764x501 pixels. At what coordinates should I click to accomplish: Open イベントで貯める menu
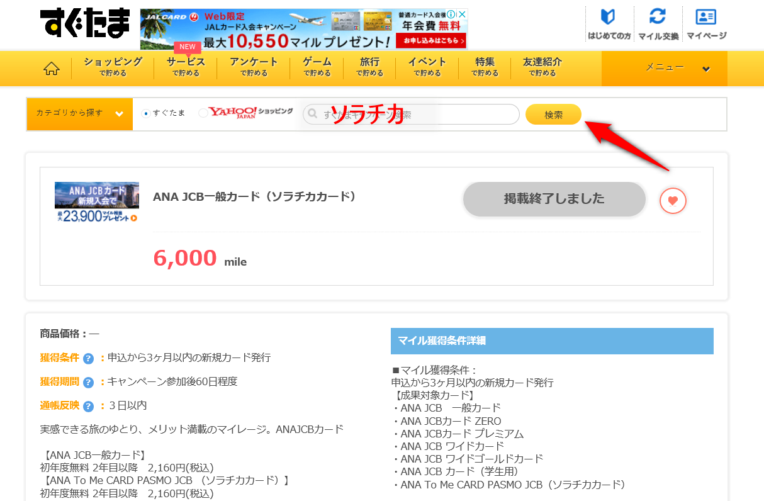tap(427, 67)
